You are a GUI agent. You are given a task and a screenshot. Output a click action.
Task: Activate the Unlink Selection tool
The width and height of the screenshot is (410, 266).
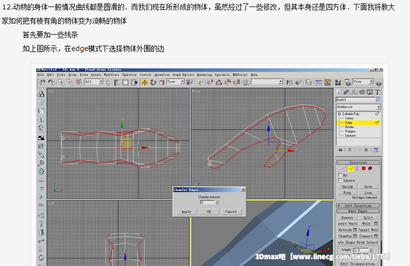(70, 82)
